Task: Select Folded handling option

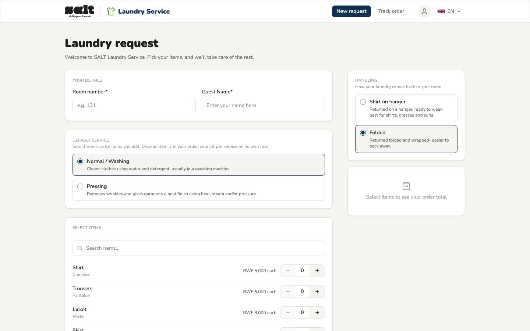Action: (x=406, y=139)
